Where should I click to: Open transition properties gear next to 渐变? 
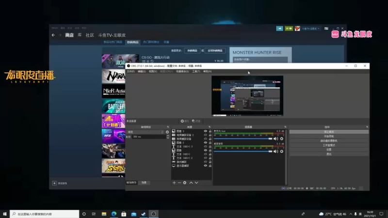click(167, 132)
